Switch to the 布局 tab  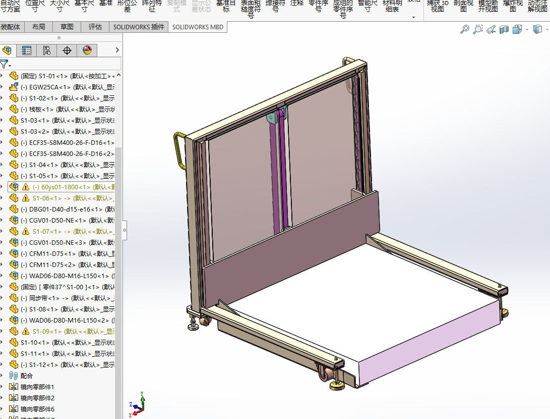39,27
